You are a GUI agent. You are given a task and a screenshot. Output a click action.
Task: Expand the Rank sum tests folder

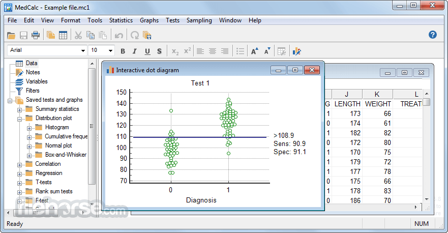coord(19,192)
